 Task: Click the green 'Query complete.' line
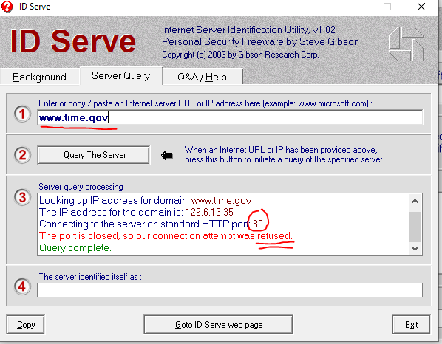pyautogui.click(x=75, y=248)
